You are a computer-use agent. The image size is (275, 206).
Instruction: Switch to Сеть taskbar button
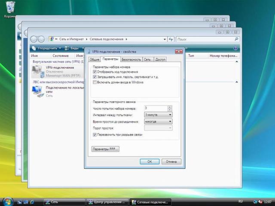(64, 202)
